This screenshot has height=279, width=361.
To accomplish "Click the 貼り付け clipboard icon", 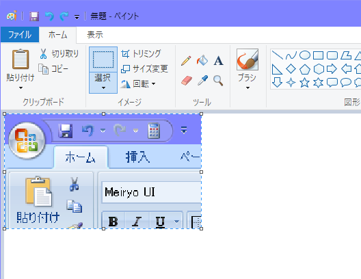I will [21, 59].
